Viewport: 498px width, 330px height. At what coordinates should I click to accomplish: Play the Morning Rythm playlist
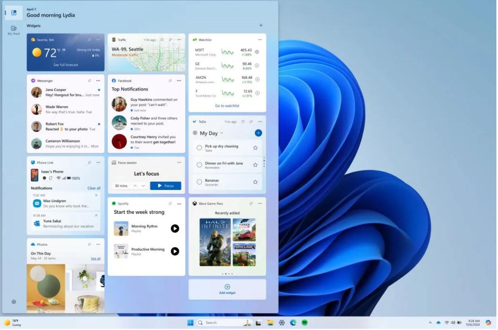pos(176,229)
